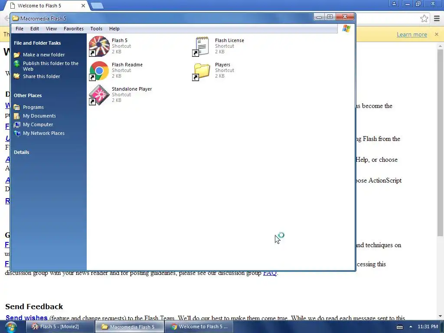Click Macromedia Flash 5 taskbar button
This screenshot has width=444, height=333.
[x=129, y=327]
